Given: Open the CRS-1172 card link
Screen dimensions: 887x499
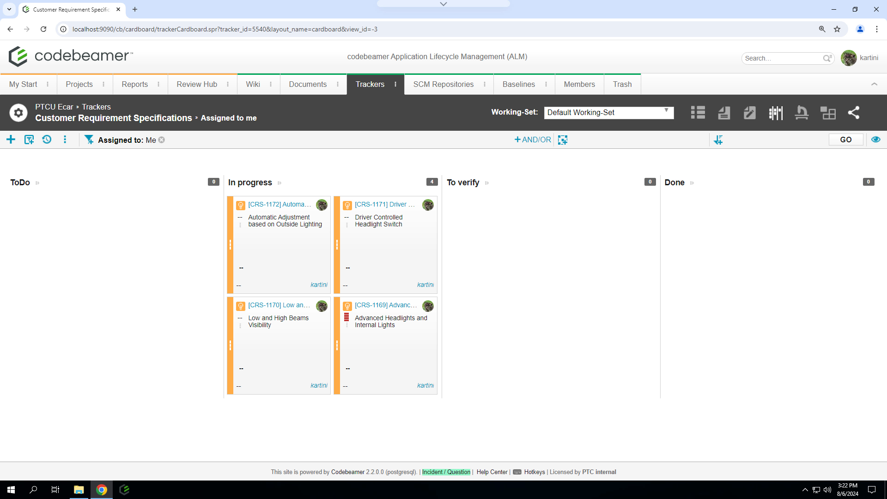Looking at the screenshot, I should (x=279, y=204).
